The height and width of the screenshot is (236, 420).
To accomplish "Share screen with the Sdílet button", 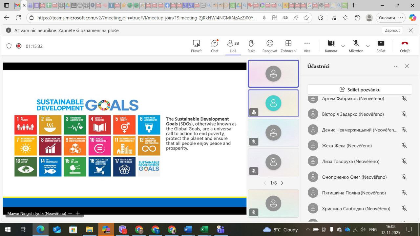I will (x=381, y=46).
